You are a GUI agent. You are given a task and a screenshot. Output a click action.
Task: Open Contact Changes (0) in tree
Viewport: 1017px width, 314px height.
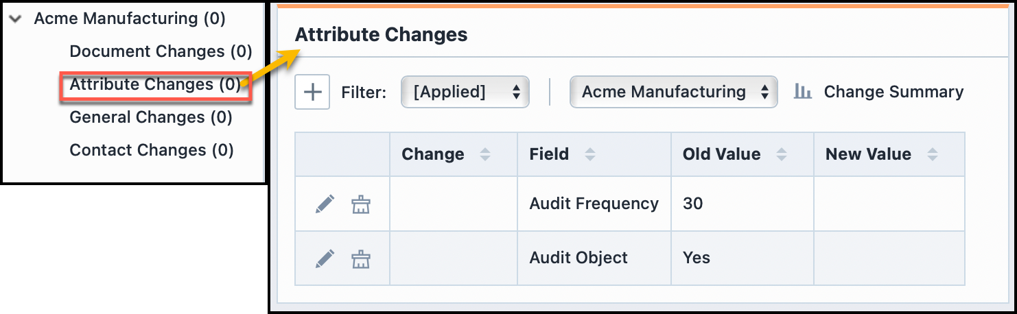click(152, 150)
